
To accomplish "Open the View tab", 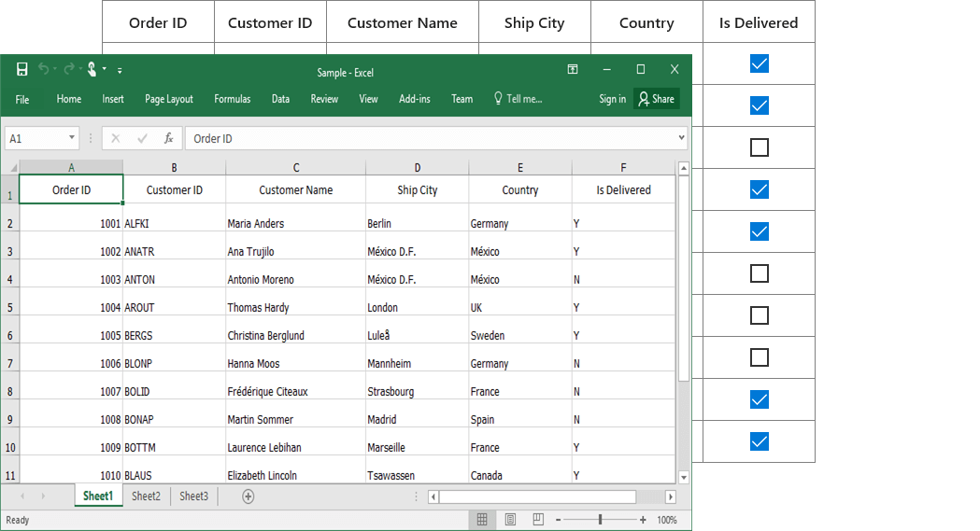I will coord(368,99).
